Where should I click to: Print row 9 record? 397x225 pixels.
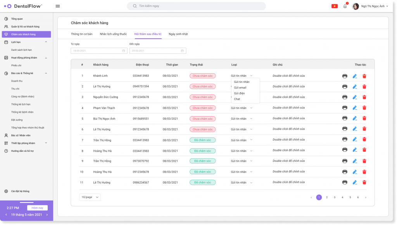coord(345,161)
